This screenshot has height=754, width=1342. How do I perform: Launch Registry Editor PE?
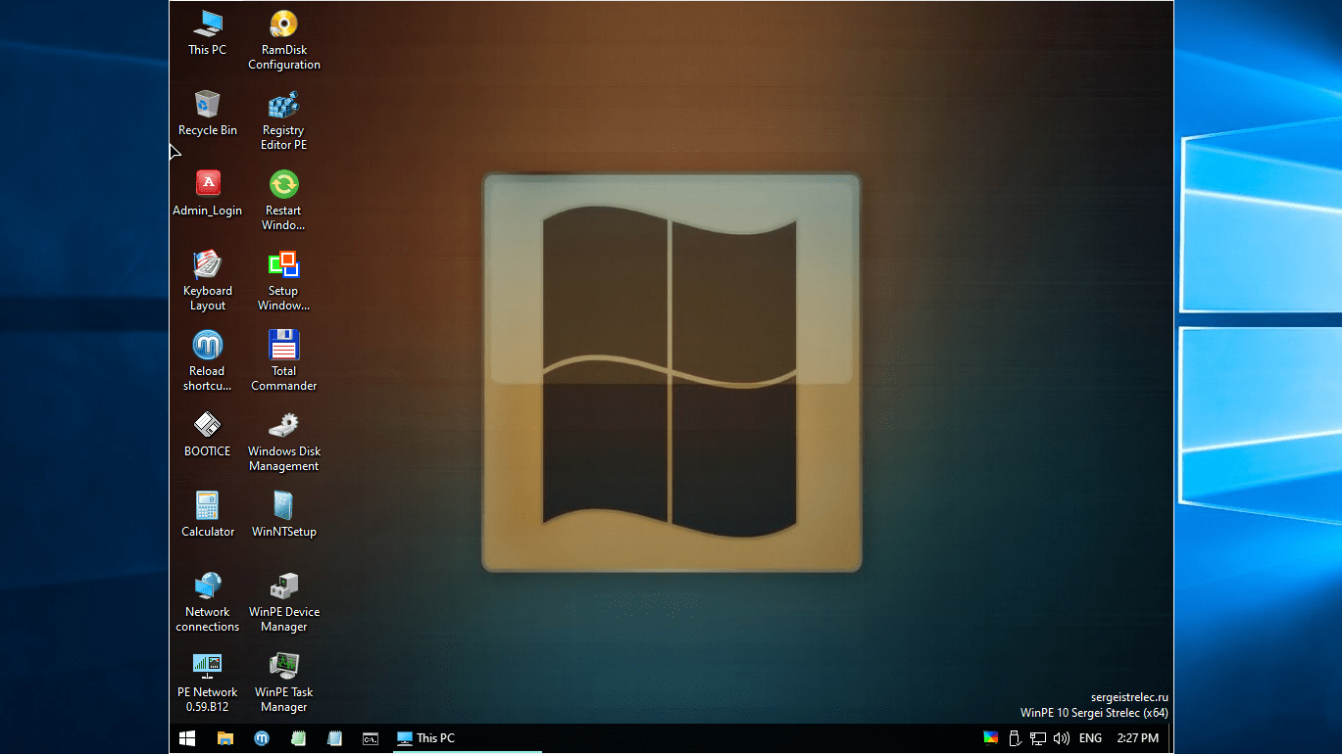[284, 120]
